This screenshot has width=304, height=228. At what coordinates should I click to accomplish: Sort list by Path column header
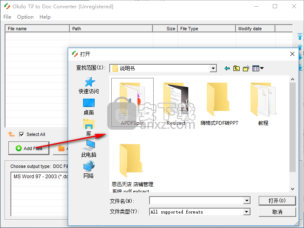point(111,29)
